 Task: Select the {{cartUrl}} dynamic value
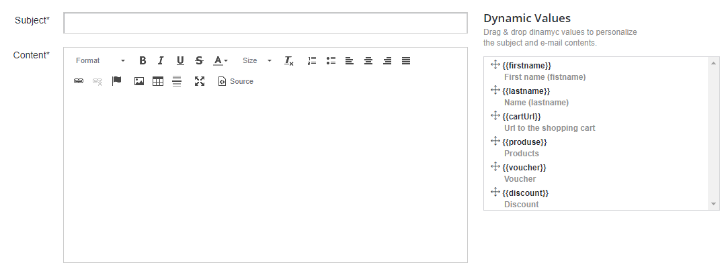[x=522, y=117]
